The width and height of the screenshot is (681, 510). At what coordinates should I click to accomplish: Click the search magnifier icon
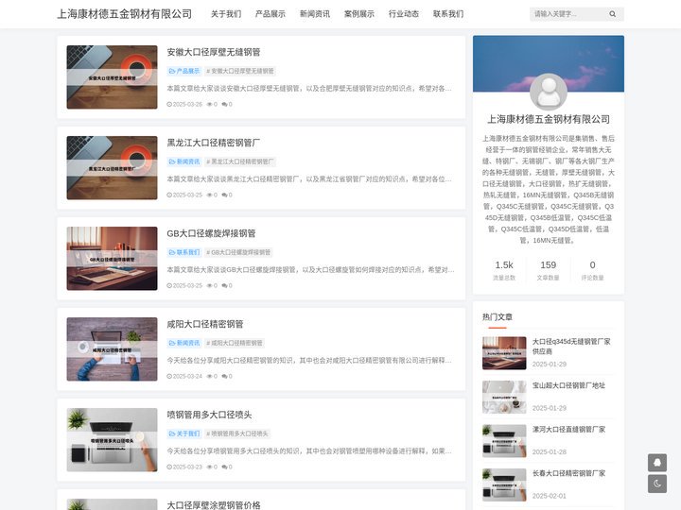click(612, 14)
